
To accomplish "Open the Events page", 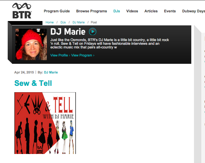I will click(x=170, y=11).
